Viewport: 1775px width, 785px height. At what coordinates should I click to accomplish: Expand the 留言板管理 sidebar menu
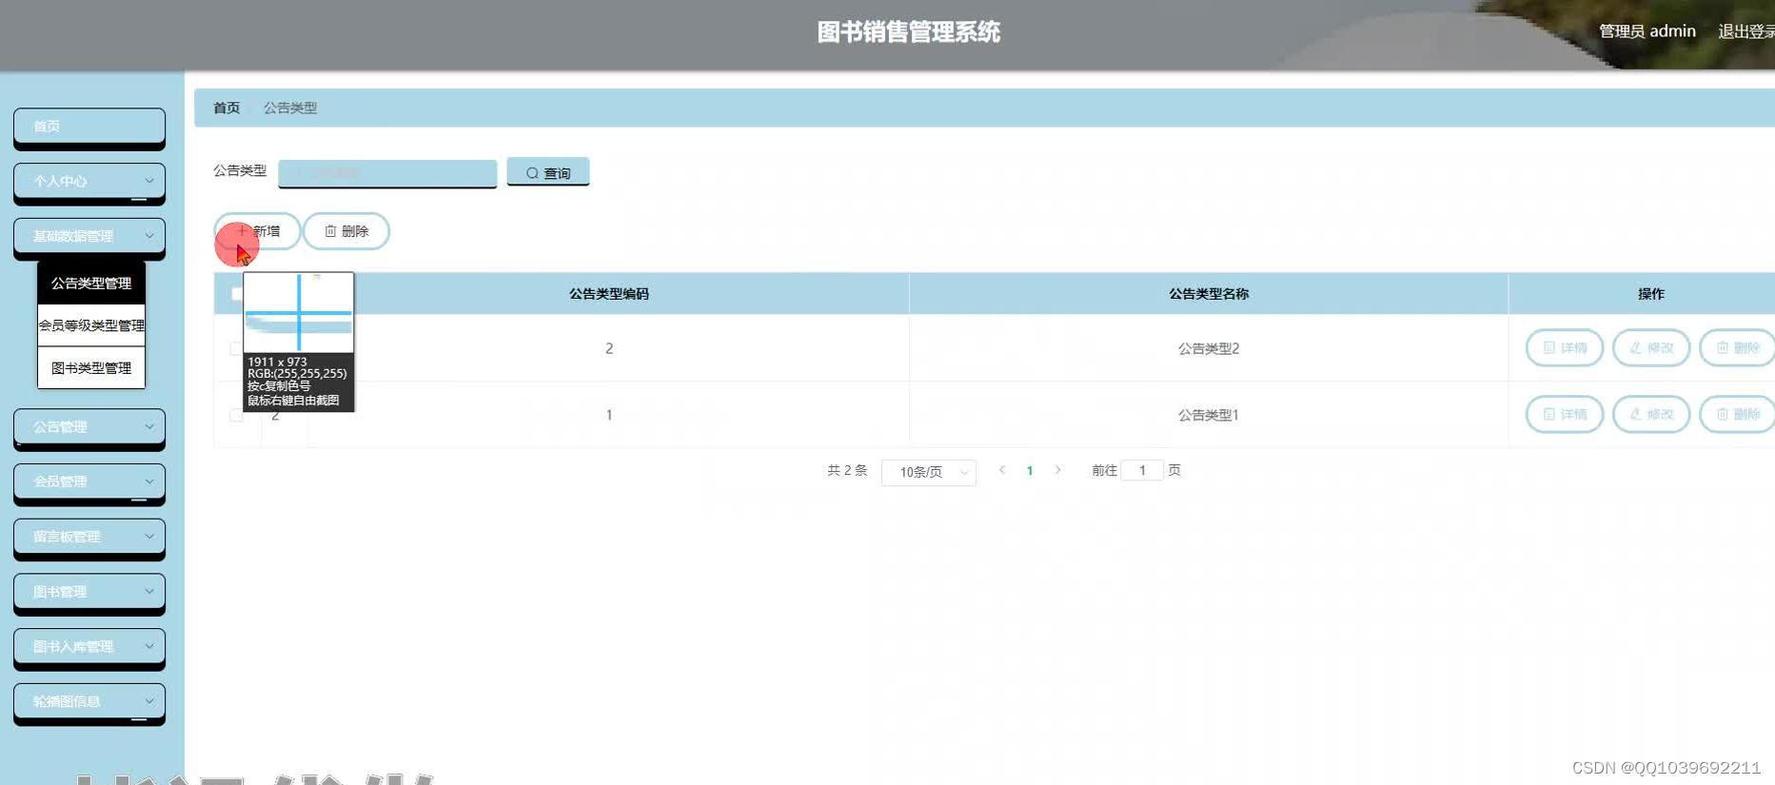pyautogui.click(x=89, y=538)
